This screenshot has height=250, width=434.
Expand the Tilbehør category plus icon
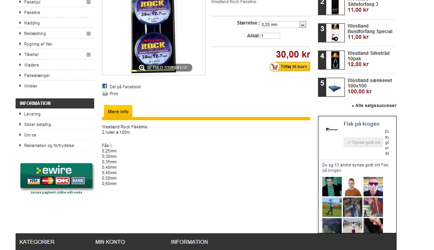(x=89, y=54)
